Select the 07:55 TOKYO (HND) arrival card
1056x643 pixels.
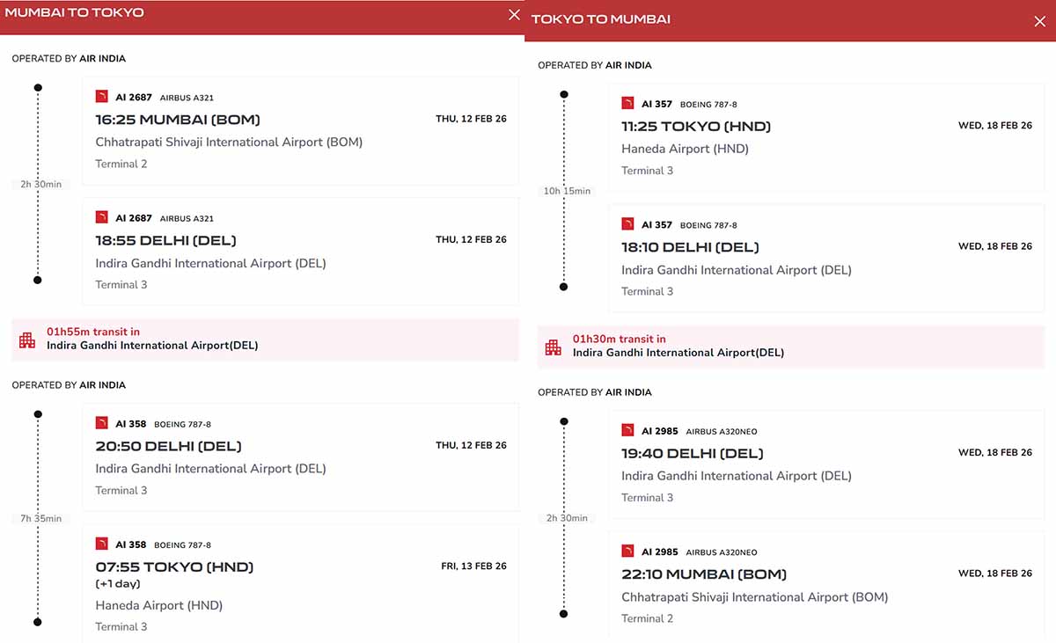[x=300, y=584]
